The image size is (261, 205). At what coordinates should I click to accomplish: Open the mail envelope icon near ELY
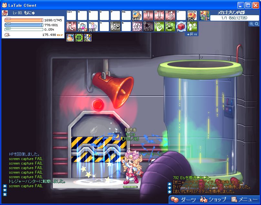[x=7, y=35]
